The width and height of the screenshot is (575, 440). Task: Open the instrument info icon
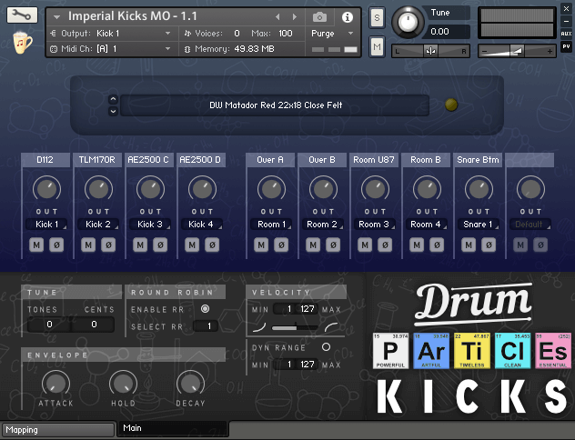click(x=348, y=17)
